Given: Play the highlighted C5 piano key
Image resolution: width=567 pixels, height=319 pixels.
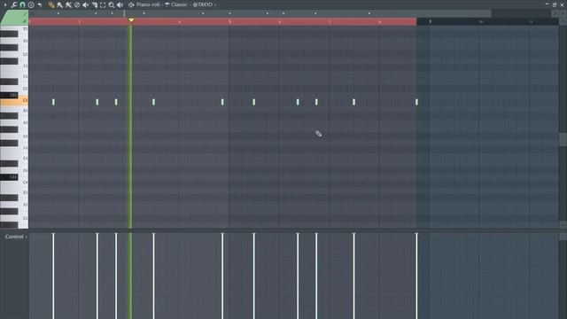Looking at the screenshot, I should 14,101.
